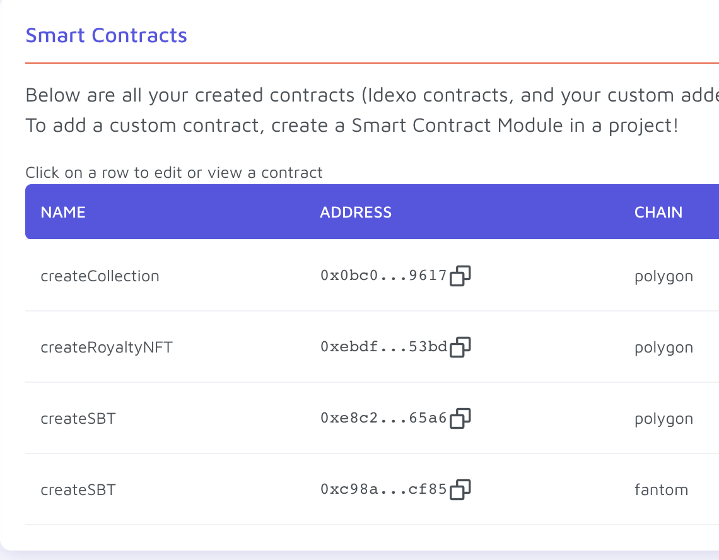Viewport: 719px width, 560px height.
Task: Copy the createRoyaltyNFT contract address
Action: pyautogui.click(x=460, y=347)
